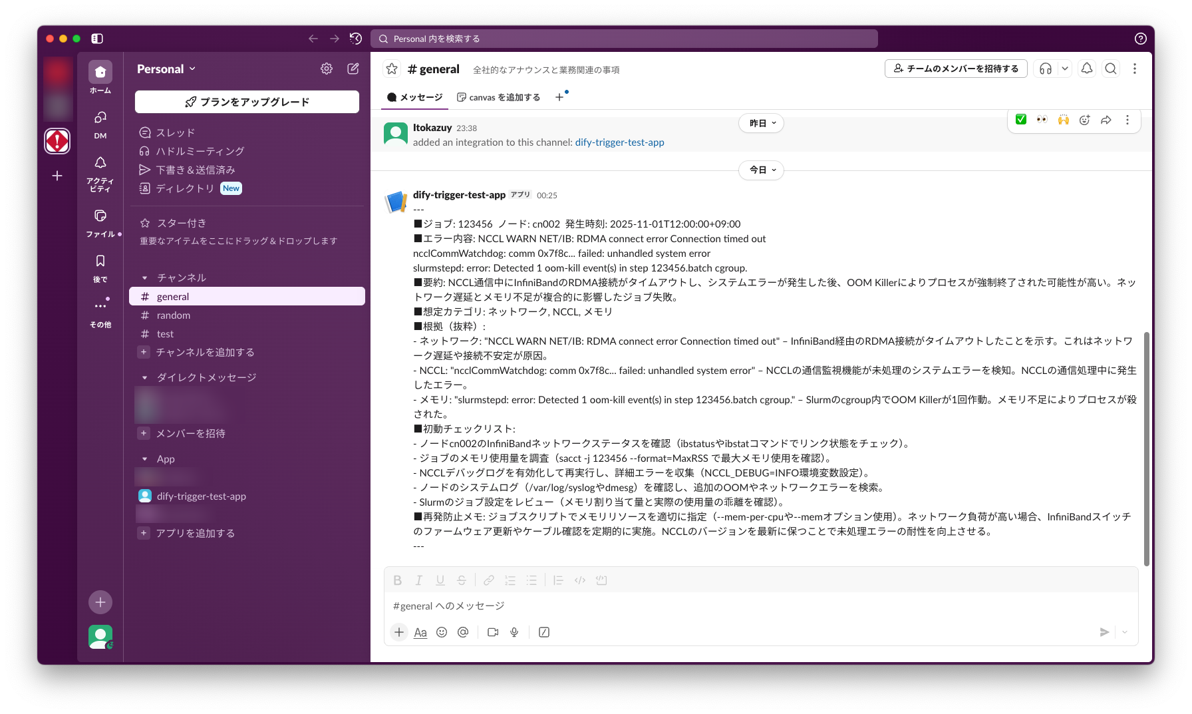Toggle italic formatting in composer

pyautogui.click(x=419, y=580)
